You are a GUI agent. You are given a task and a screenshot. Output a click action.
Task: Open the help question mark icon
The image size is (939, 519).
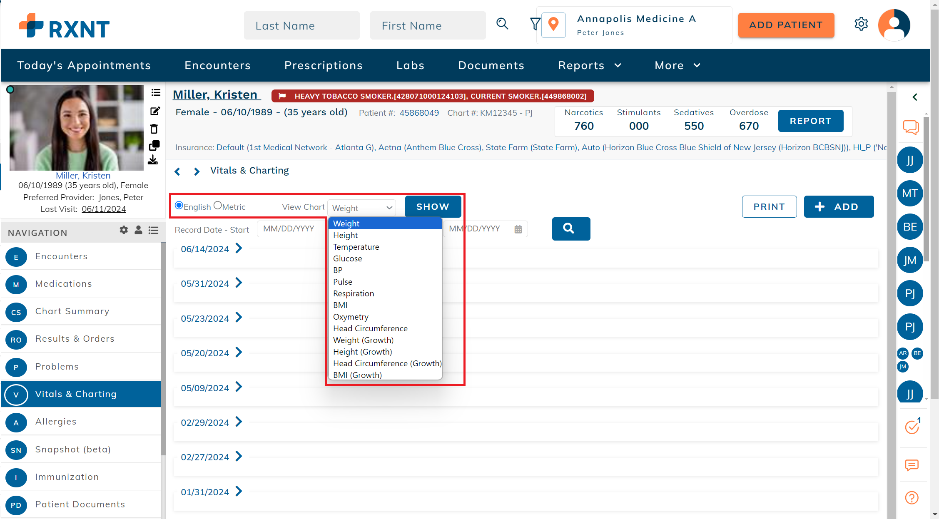[912, 497]
